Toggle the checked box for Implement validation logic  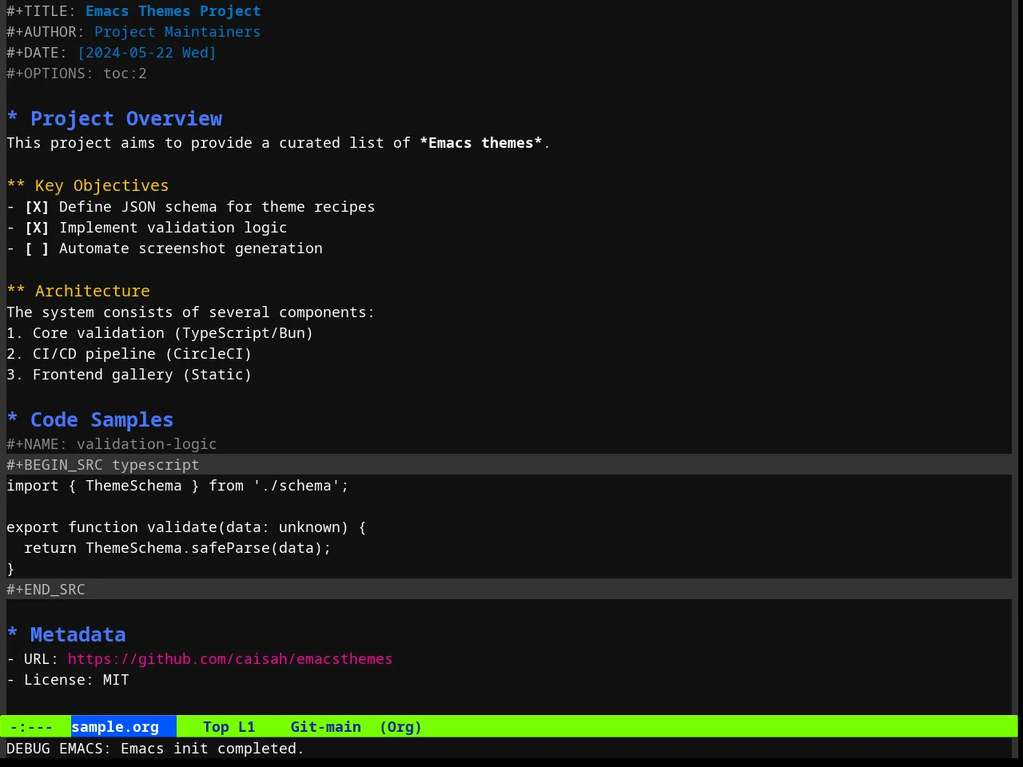[x=37, y=228]
